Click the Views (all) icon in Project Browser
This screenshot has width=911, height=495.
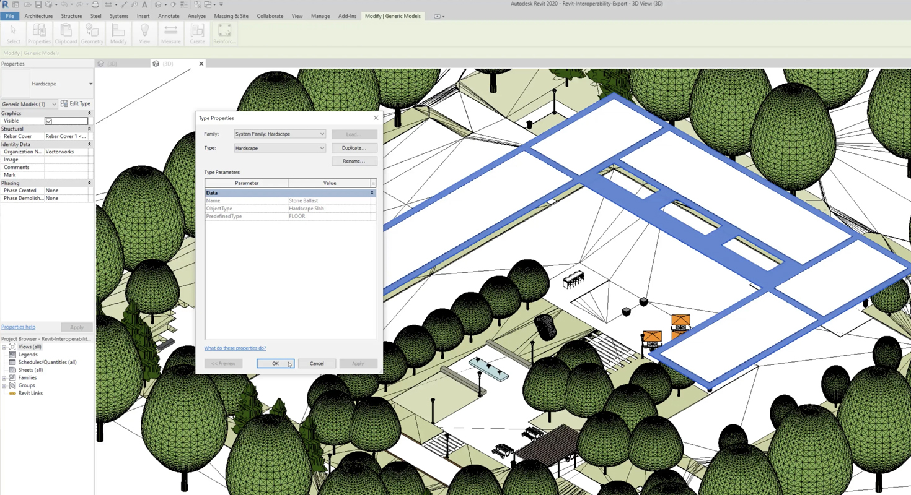click(x=12, y=346)
